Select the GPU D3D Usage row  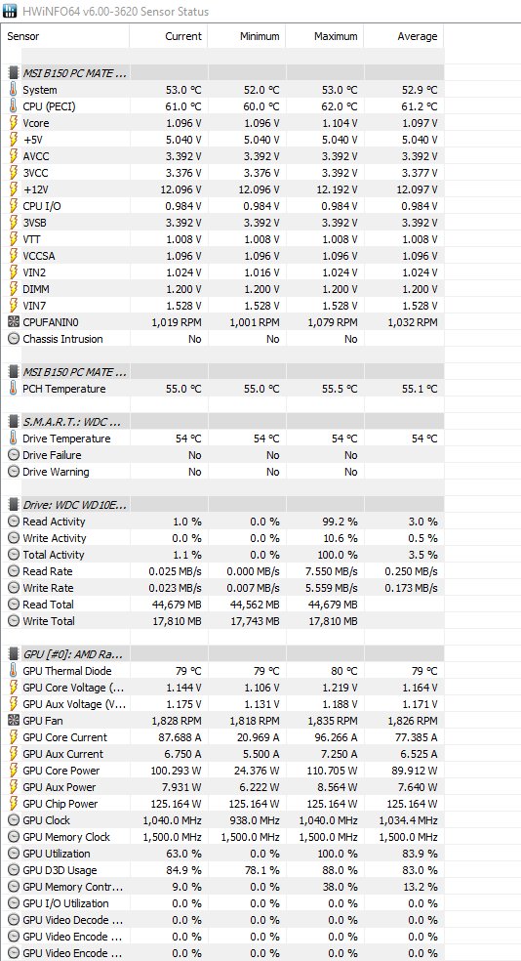pos(222,870)
